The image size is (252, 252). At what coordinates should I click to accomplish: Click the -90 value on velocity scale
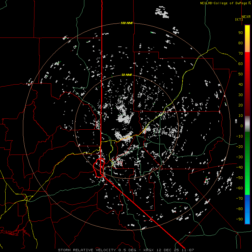coord(239,219)
